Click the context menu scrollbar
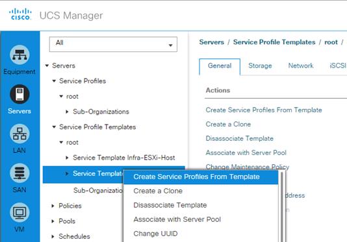The image size is (347, 242). click(x=282, y=206)
